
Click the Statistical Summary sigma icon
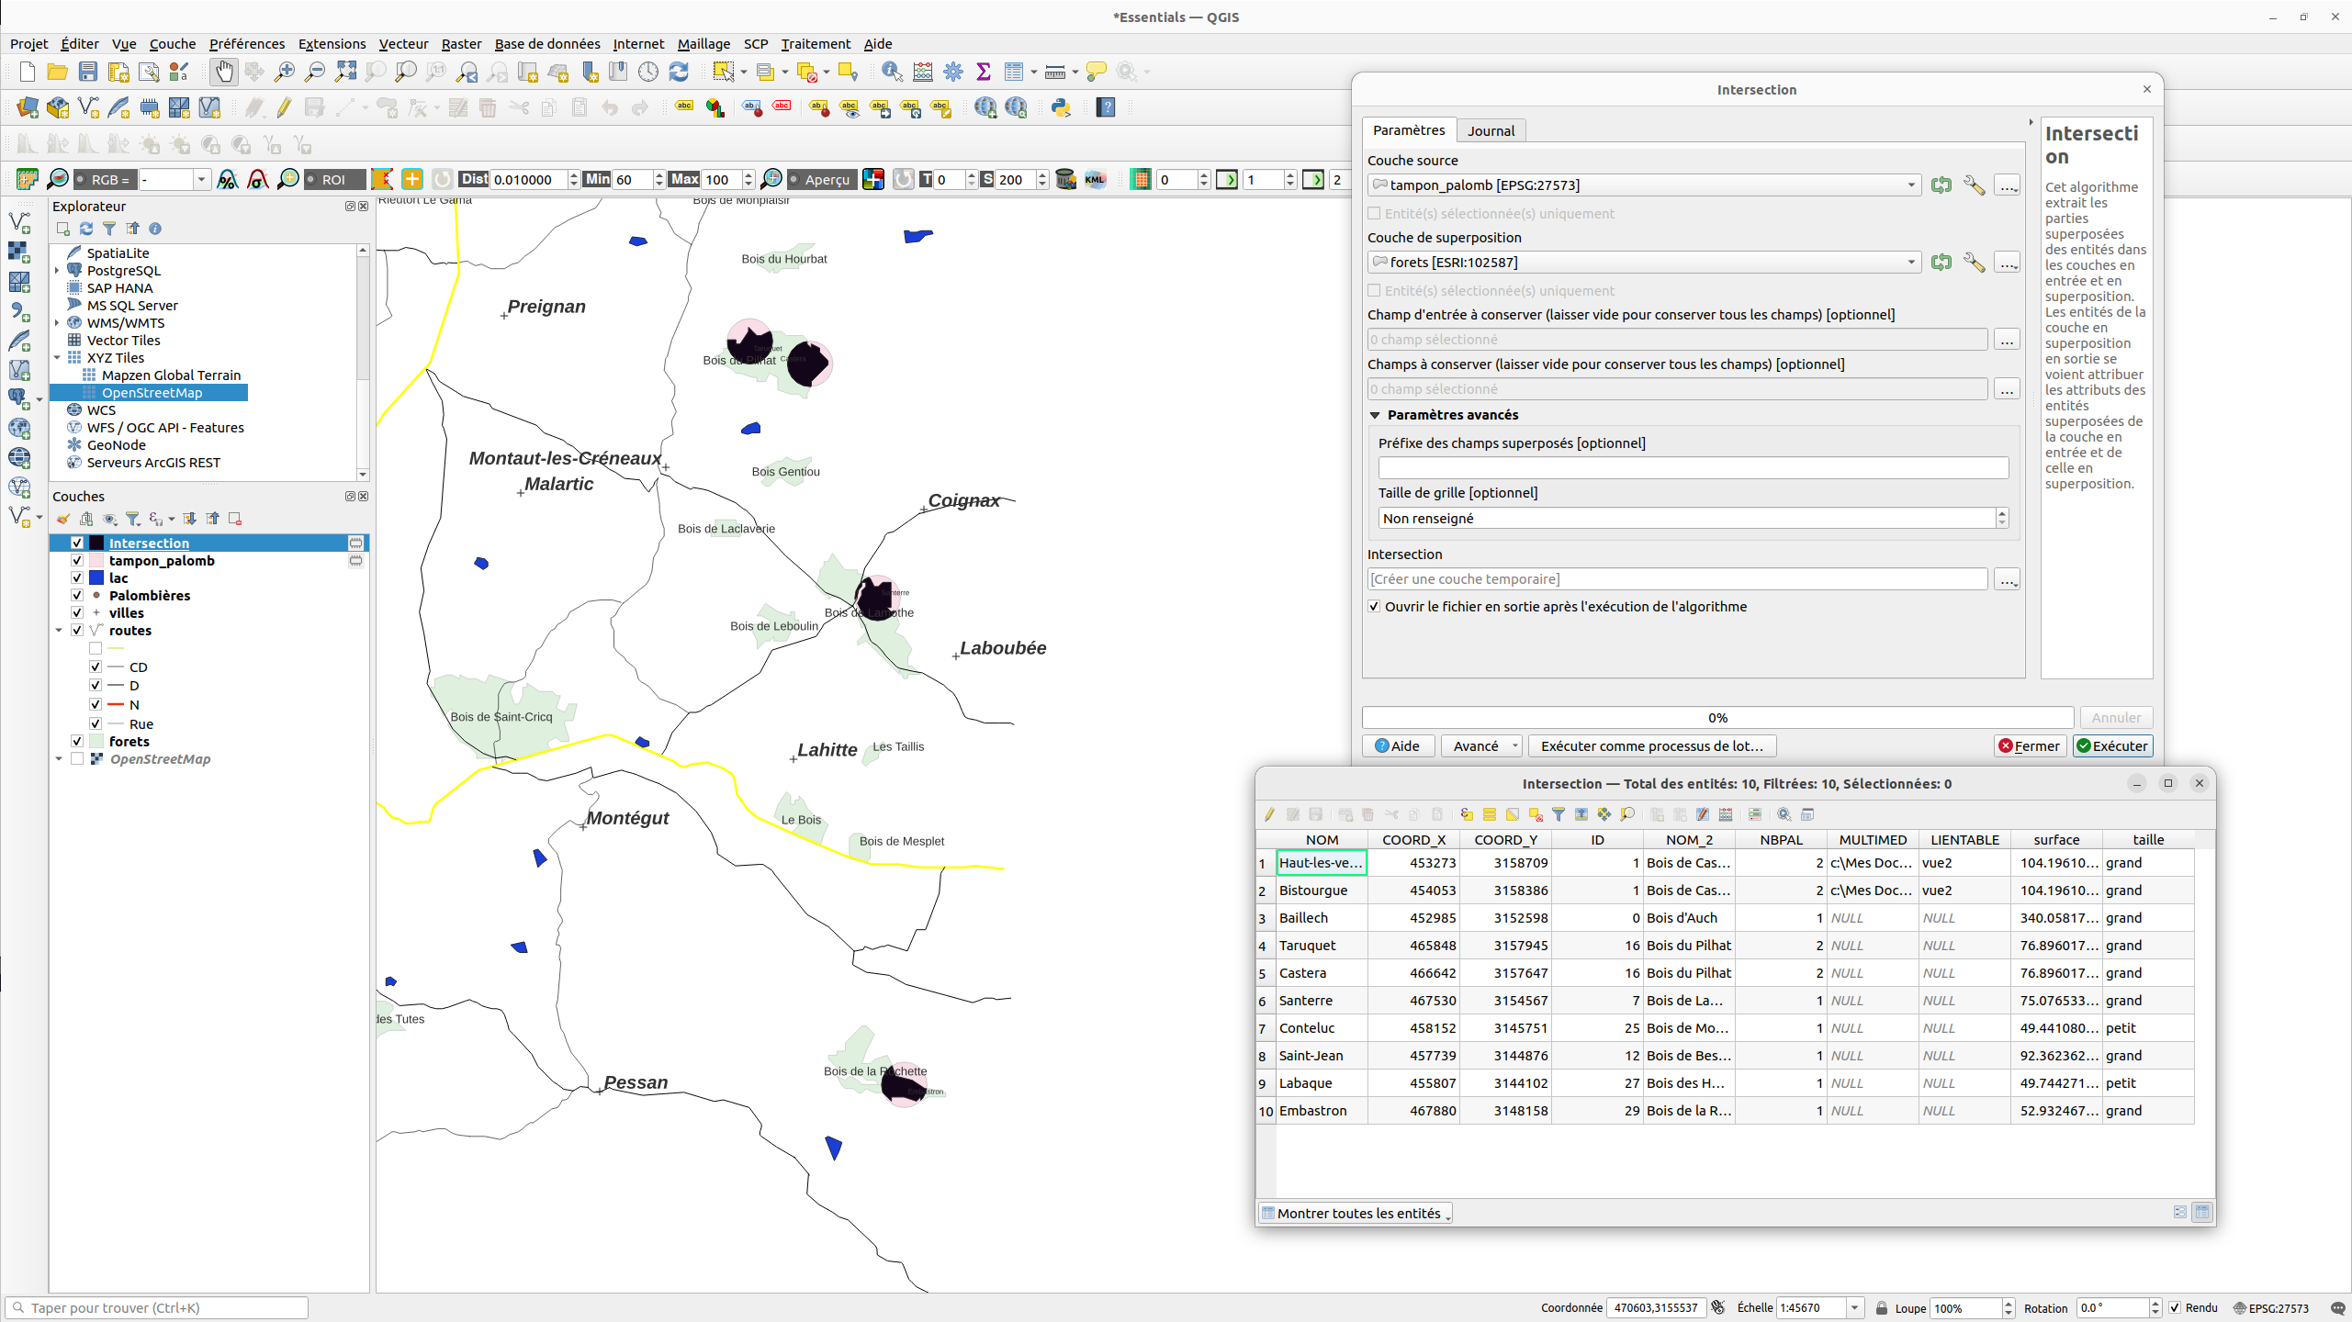(x=984, y=72)
